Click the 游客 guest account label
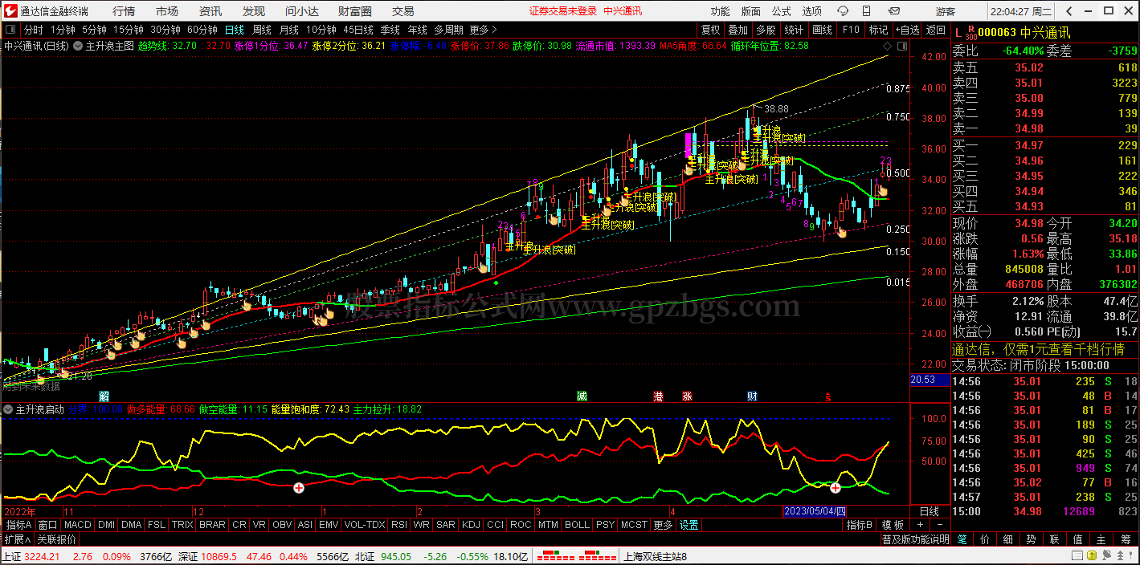The height and width of the screenshot is (565, 1140). [946, 11]
